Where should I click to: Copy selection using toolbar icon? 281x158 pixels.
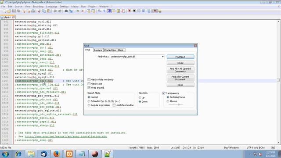44,11
